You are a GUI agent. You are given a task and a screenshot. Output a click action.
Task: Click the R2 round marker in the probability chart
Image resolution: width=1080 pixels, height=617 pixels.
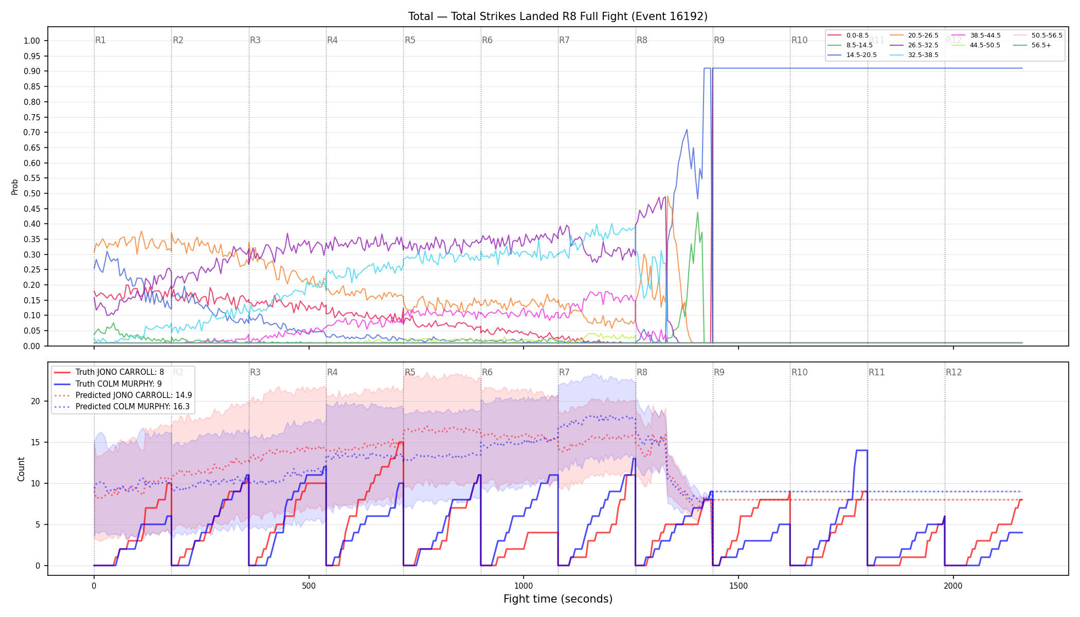tap(178, 40)
